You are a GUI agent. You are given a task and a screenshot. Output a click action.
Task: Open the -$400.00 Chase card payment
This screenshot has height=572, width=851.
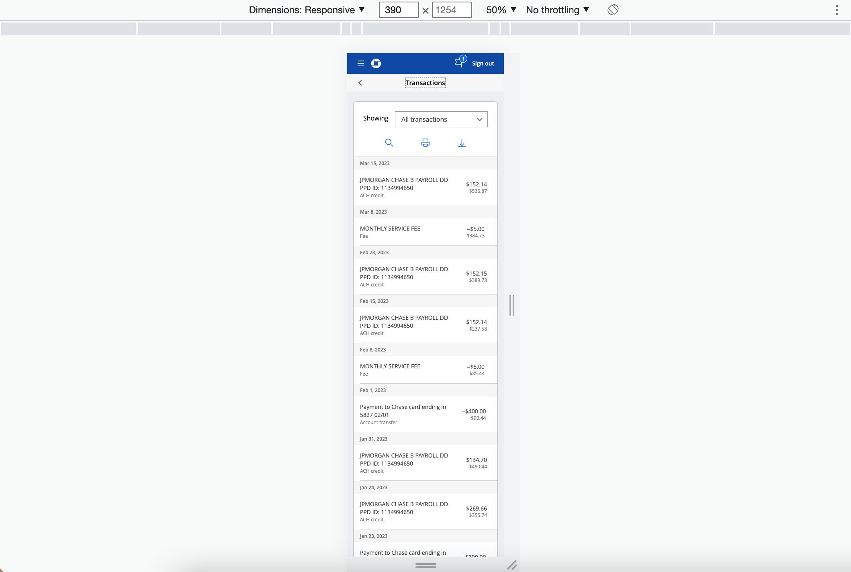[425, 414]
